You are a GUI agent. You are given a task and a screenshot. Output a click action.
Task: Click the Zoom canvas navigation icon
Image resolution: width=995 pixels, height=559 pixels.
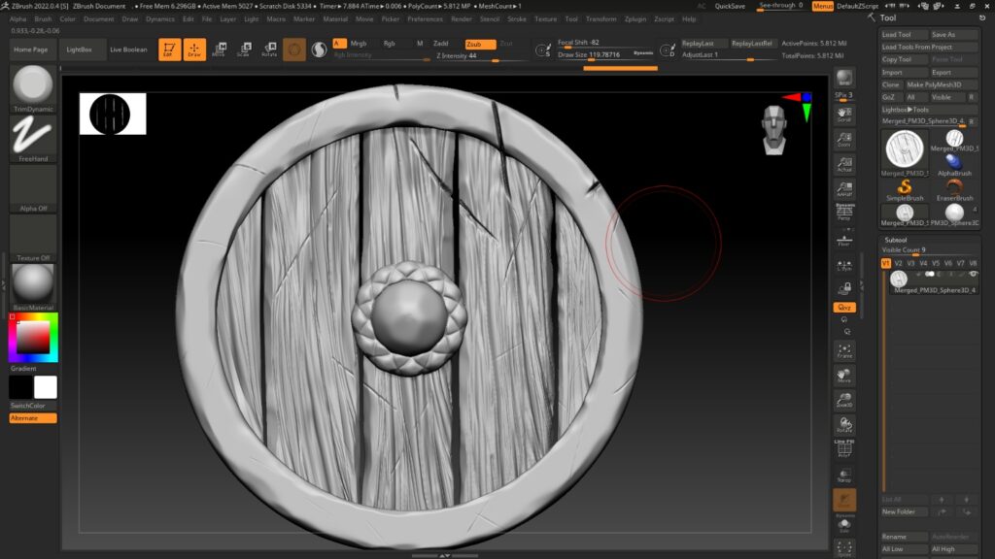pyautogui.click(x=844, y=139)
